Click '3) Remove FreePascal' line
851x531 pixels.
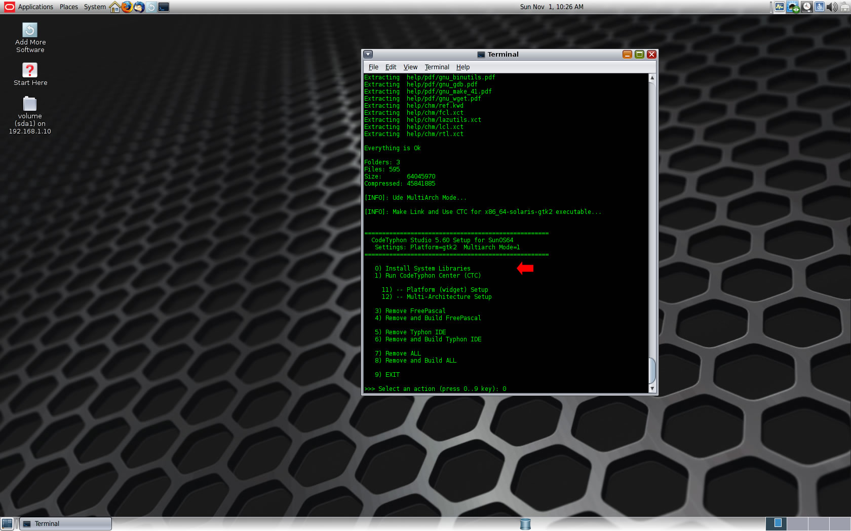pyautogui.click(x=410, y=311)
